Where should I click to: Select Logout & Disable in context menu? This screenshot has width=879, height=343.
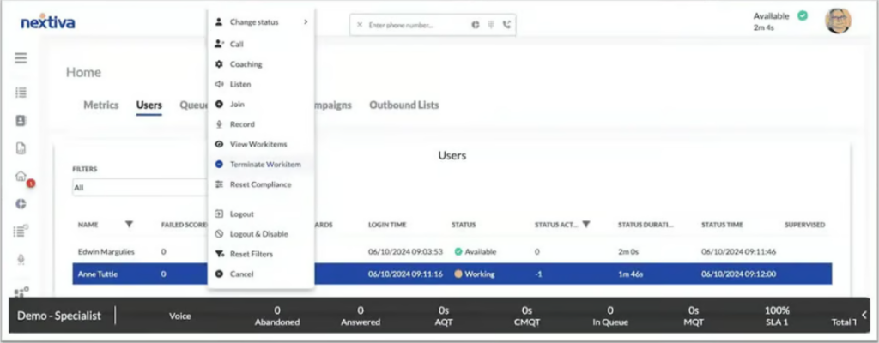click(261, 234)
